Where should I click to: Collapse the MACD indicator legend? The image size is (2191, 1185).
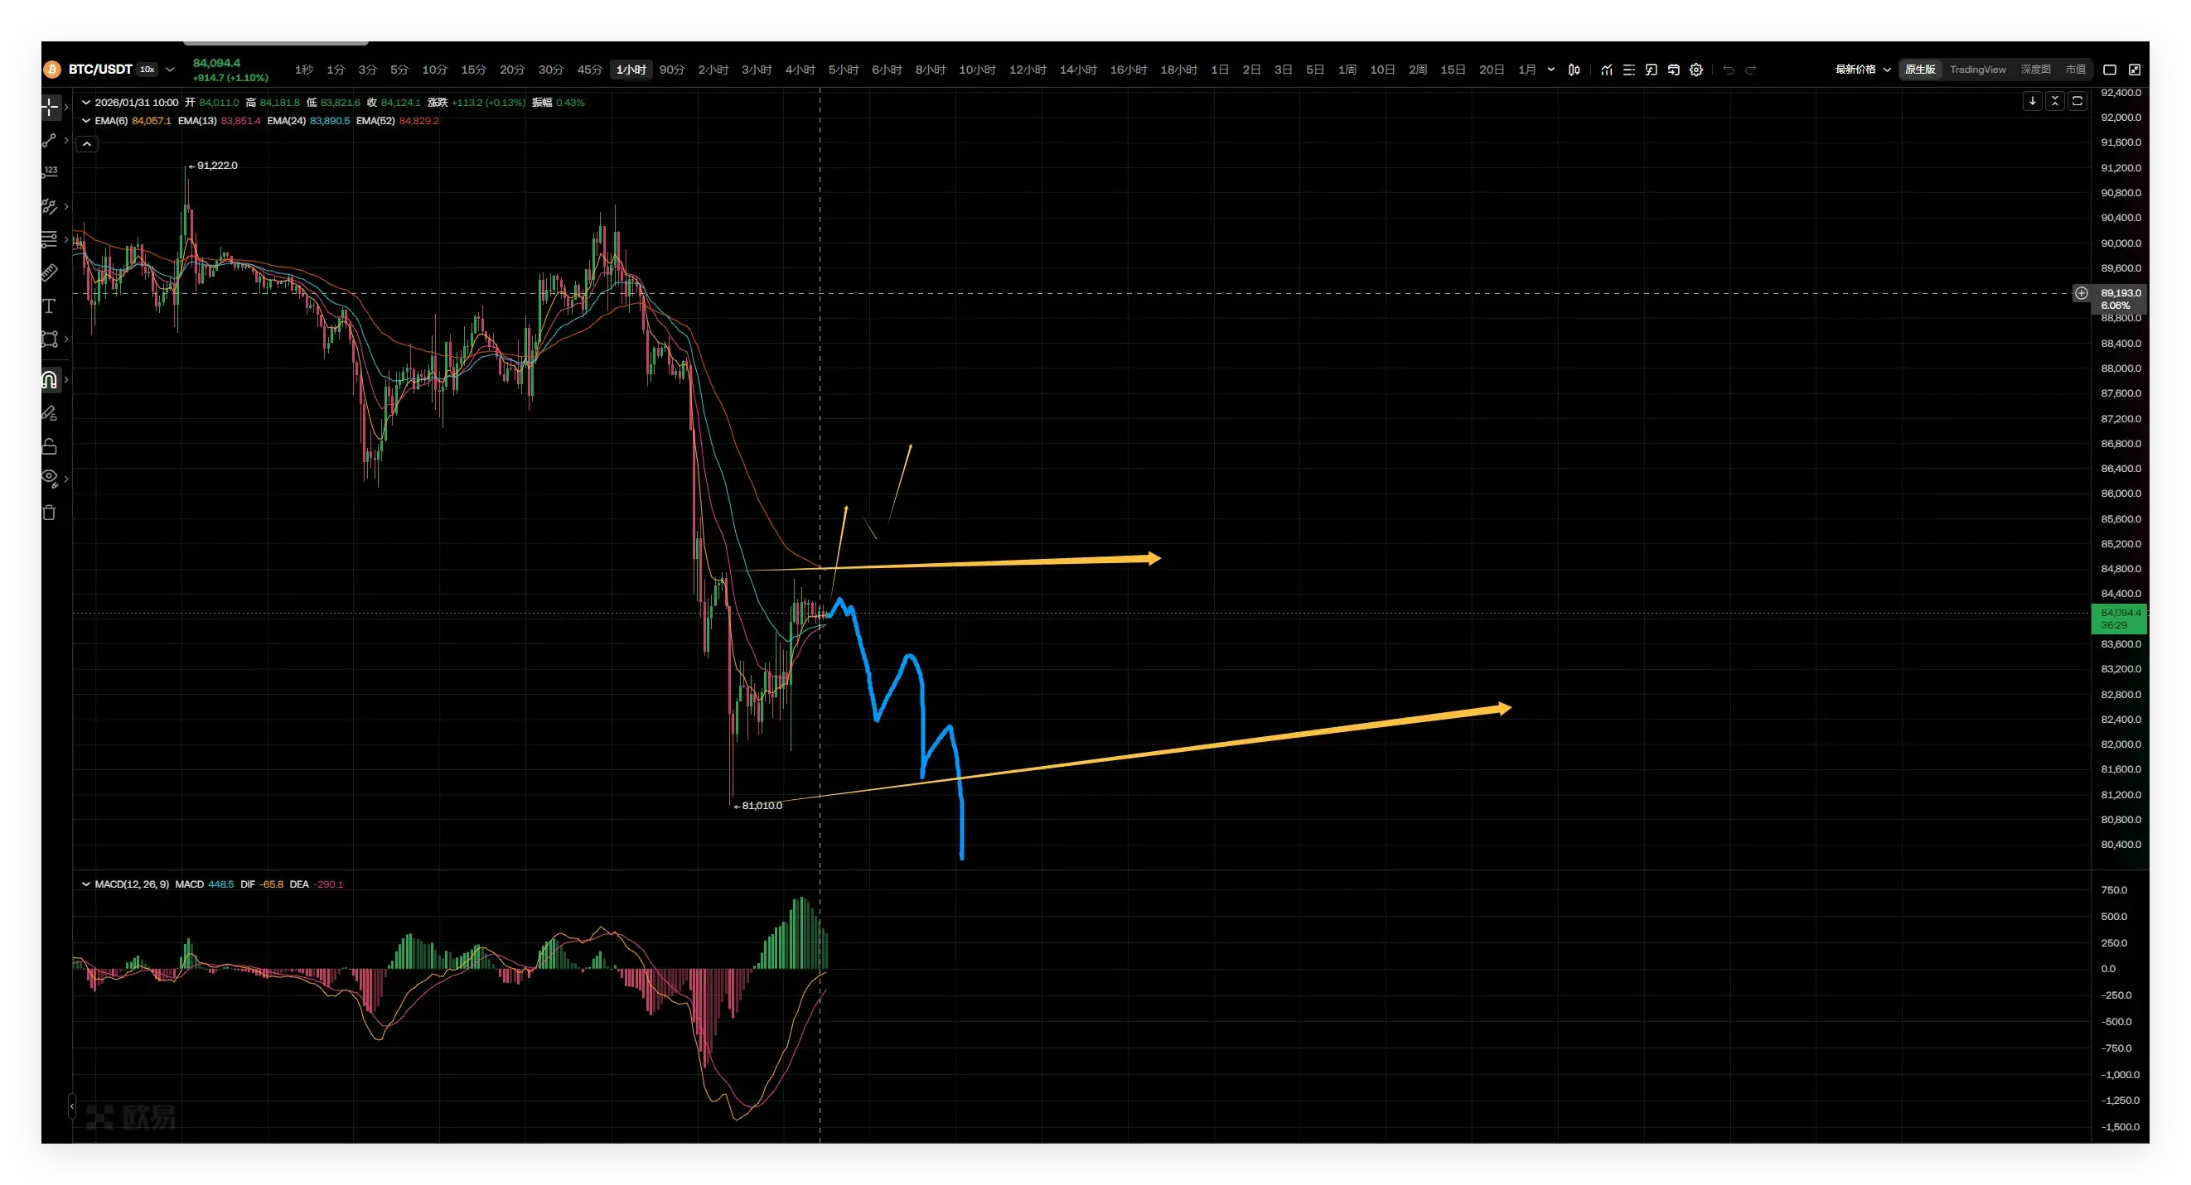tap(86, 884)
